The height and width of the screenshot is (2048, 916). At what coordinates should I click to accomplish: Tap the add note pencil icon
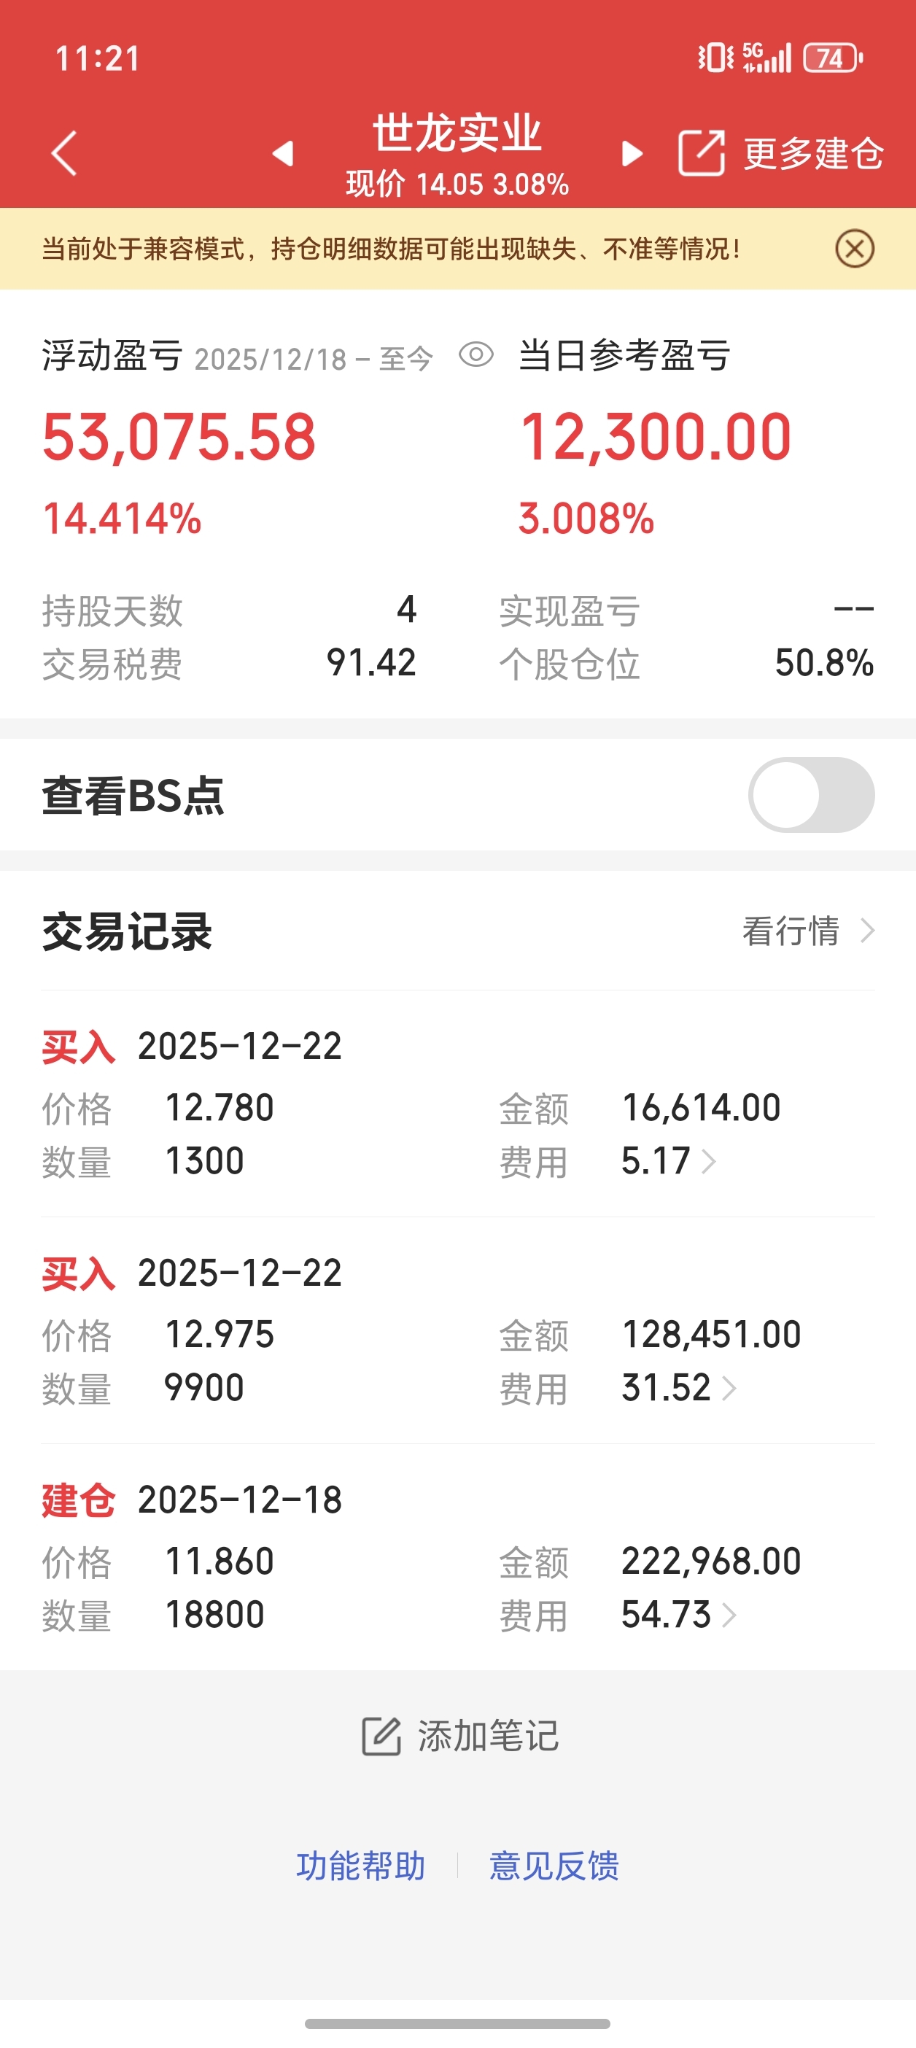tap(381, 1737)
